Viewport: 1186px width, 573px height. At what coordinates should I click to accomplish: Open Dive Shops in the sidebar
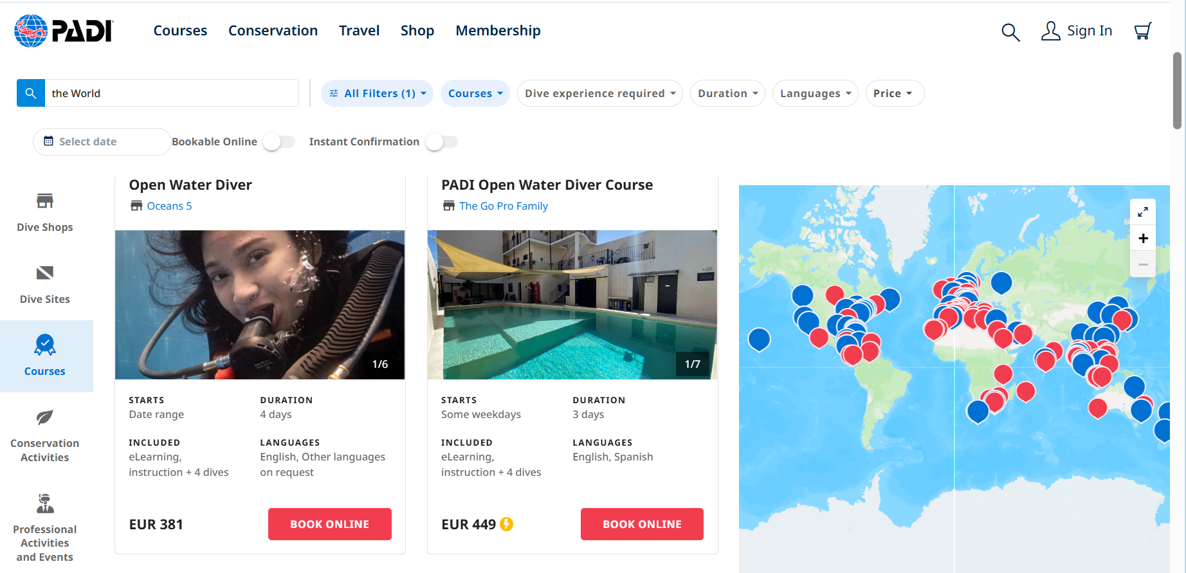pos(45,213)
